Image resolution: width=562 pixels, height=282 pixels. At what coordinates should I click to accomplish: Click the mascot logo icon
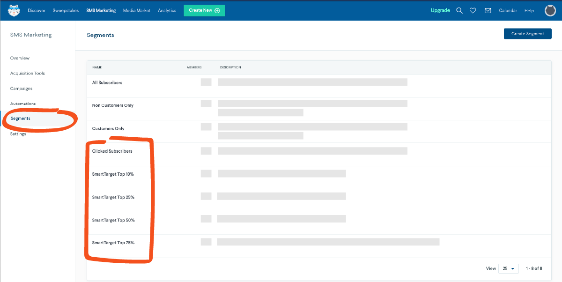pyautogui.click(x=14, y=10)
